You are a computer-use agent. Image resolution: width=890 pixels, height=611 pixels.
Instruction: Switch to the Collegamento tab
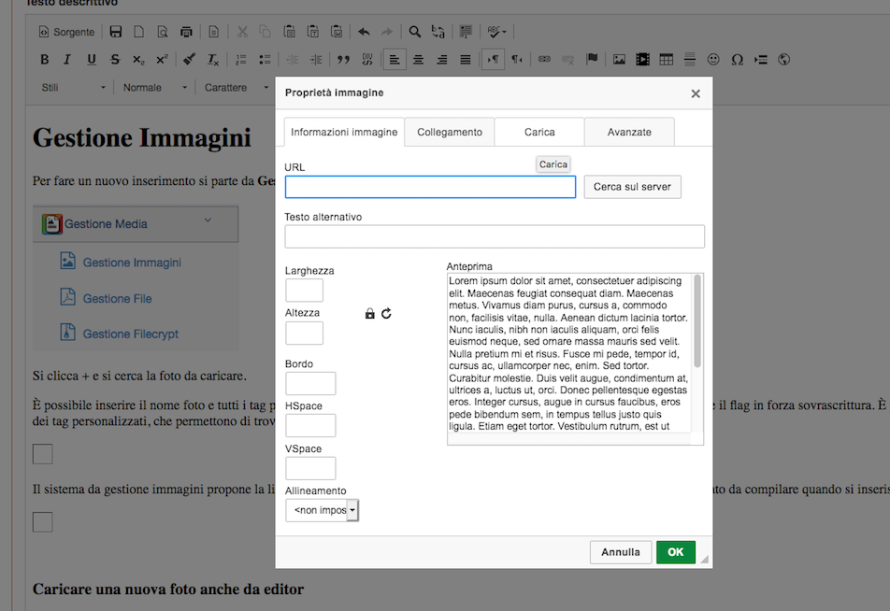(x=450, y=132)
